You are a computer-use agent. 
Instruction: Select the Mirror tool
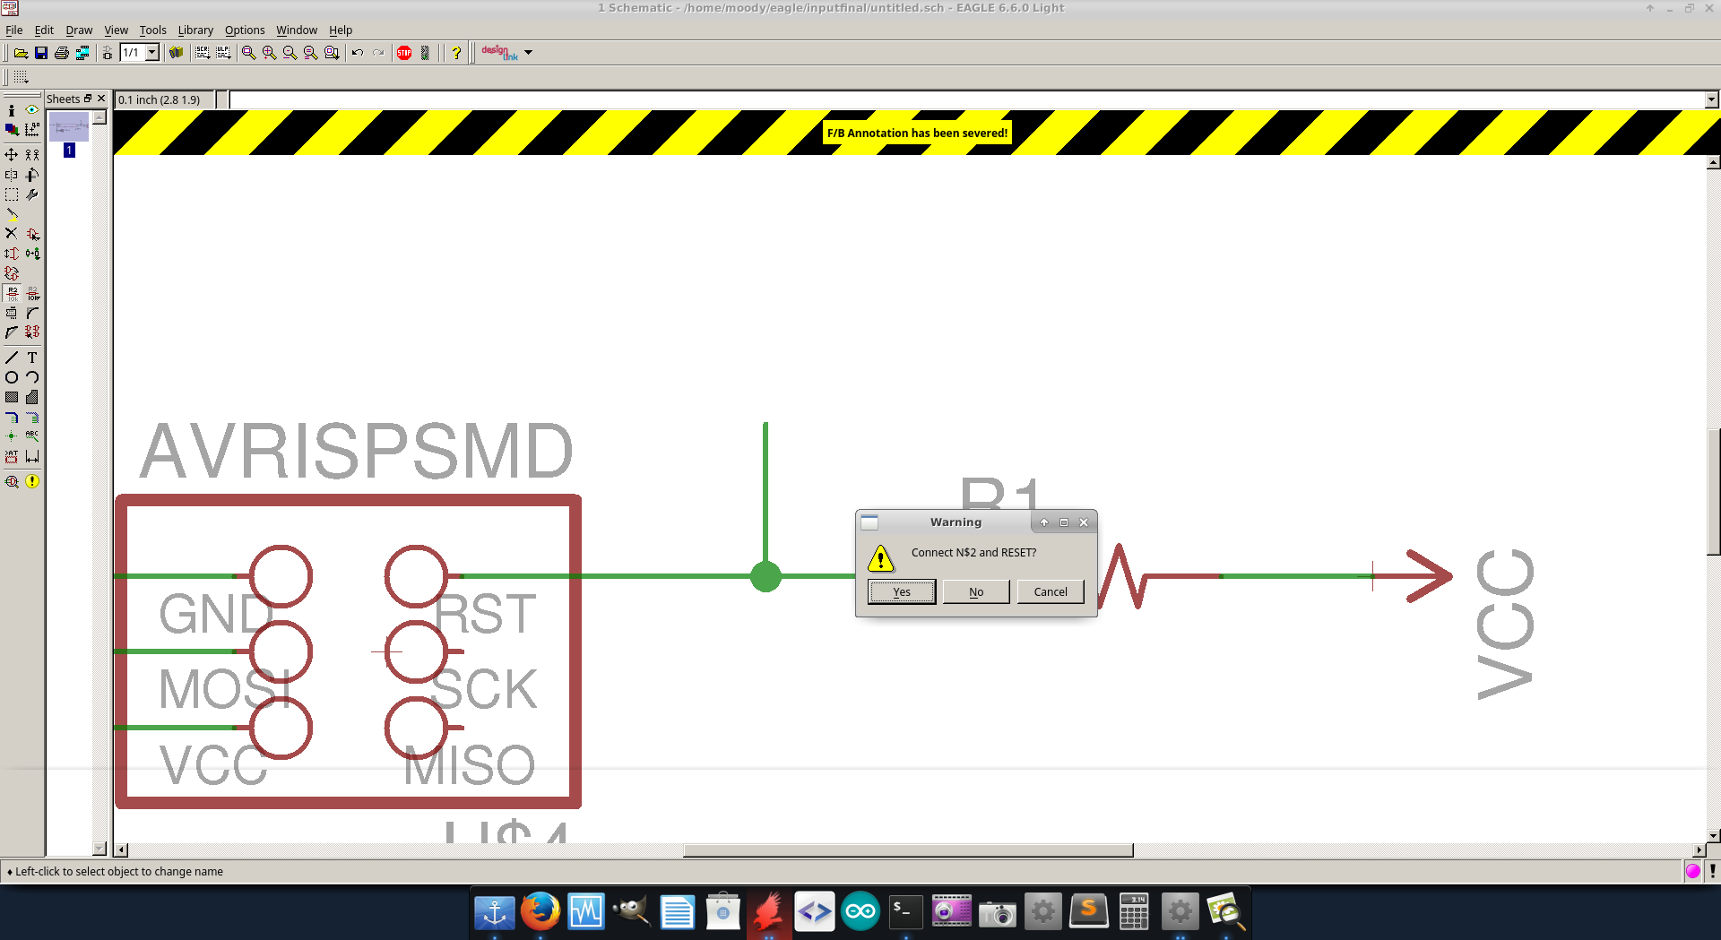pos(12,175)
